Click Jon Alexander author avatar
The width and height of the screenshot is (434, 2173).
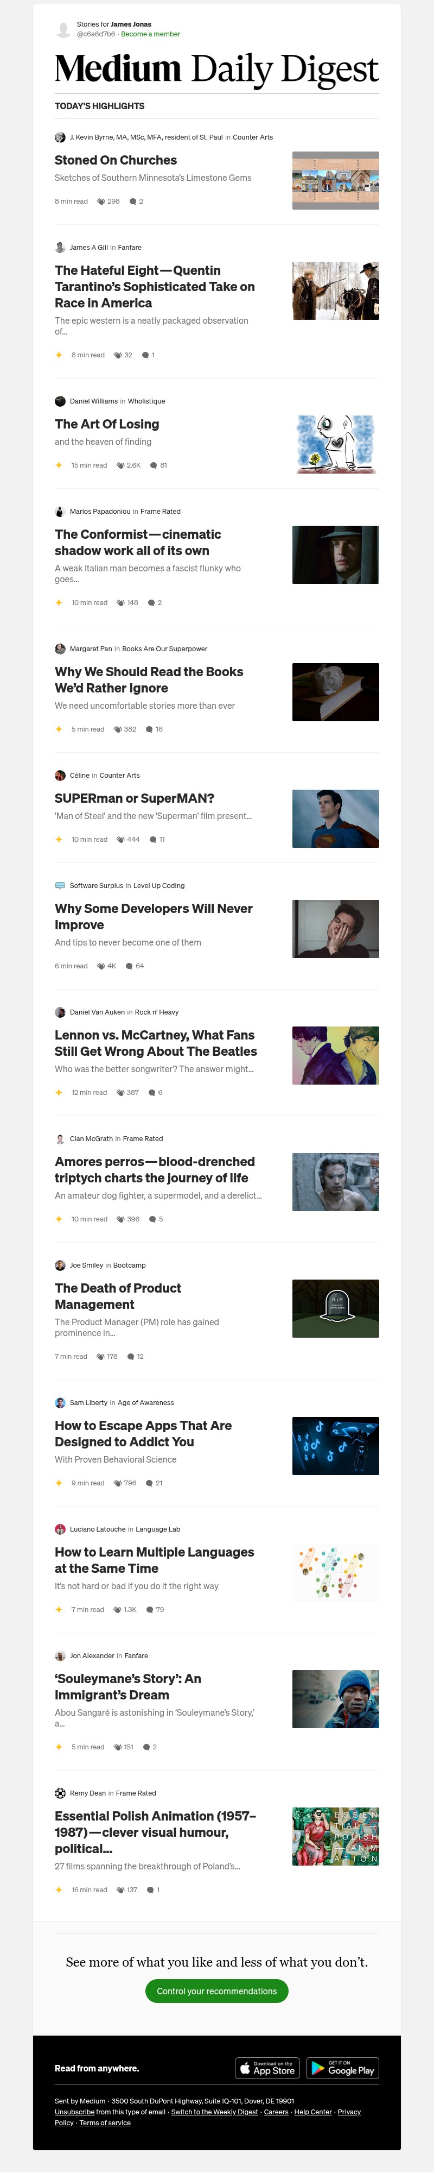(60, 1656)
